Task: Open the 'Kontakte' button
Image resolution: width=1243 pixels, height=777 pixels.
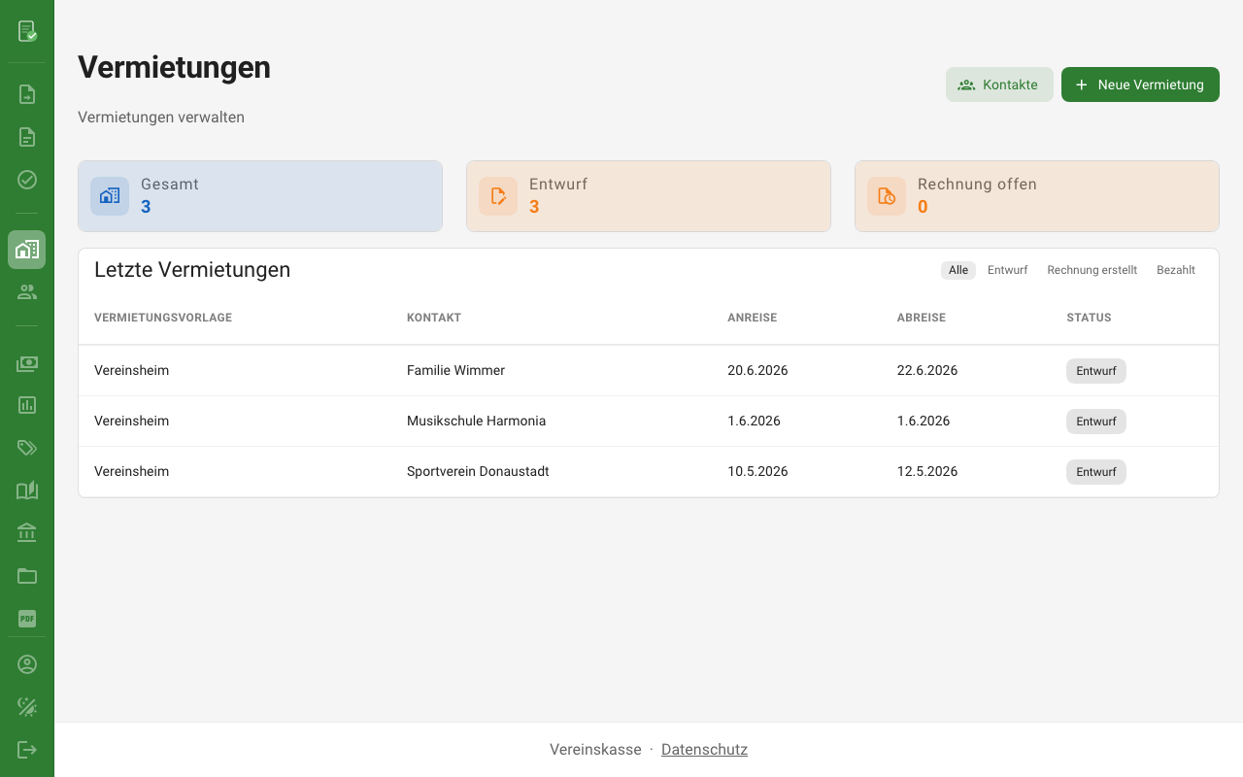Action: (x=998, y=84)
